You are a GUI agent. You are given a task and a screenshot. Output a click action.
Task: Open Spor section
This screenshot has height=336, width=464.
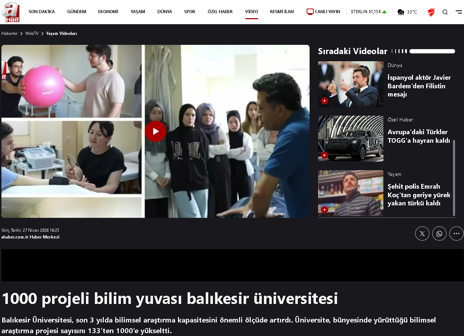[x=189, y=12]
